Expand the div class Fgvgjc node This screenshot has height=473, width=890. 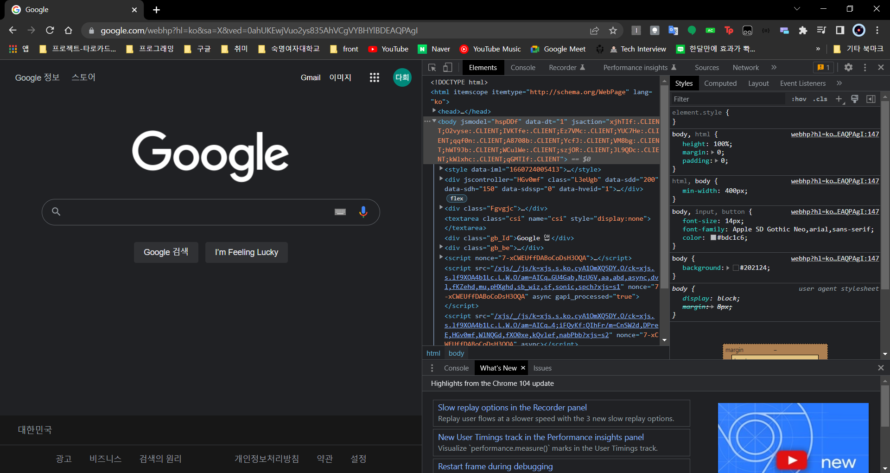(441, 208)
